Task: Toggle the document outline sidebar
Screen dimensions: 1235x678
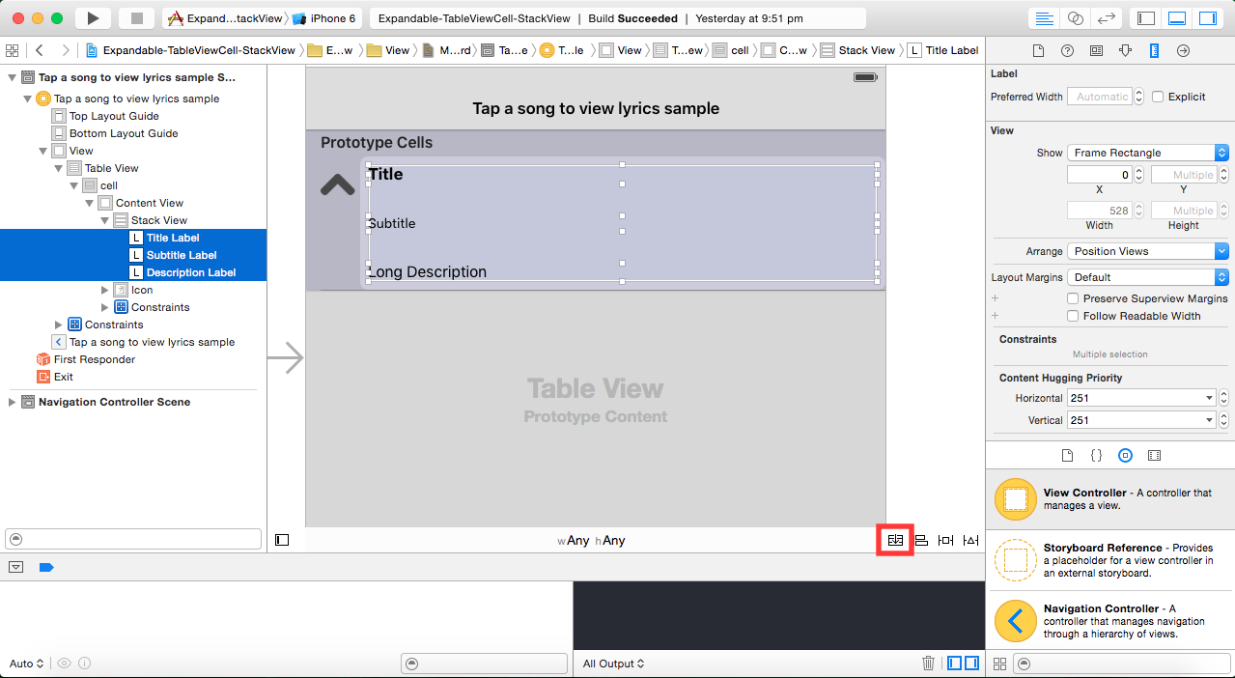Action: (282, 540)
